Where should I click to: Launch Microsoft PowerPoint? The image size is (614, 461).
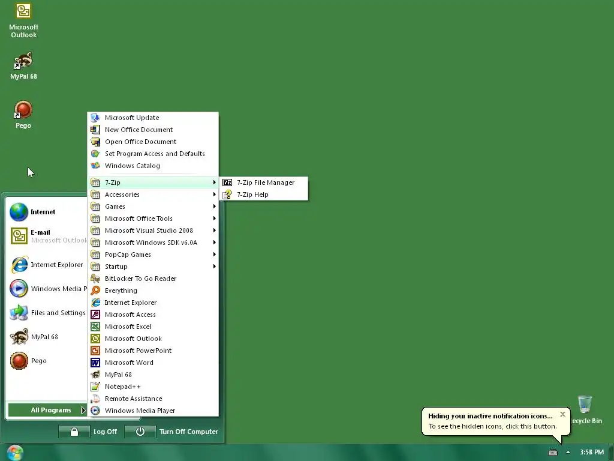click(x=153, y=351)
